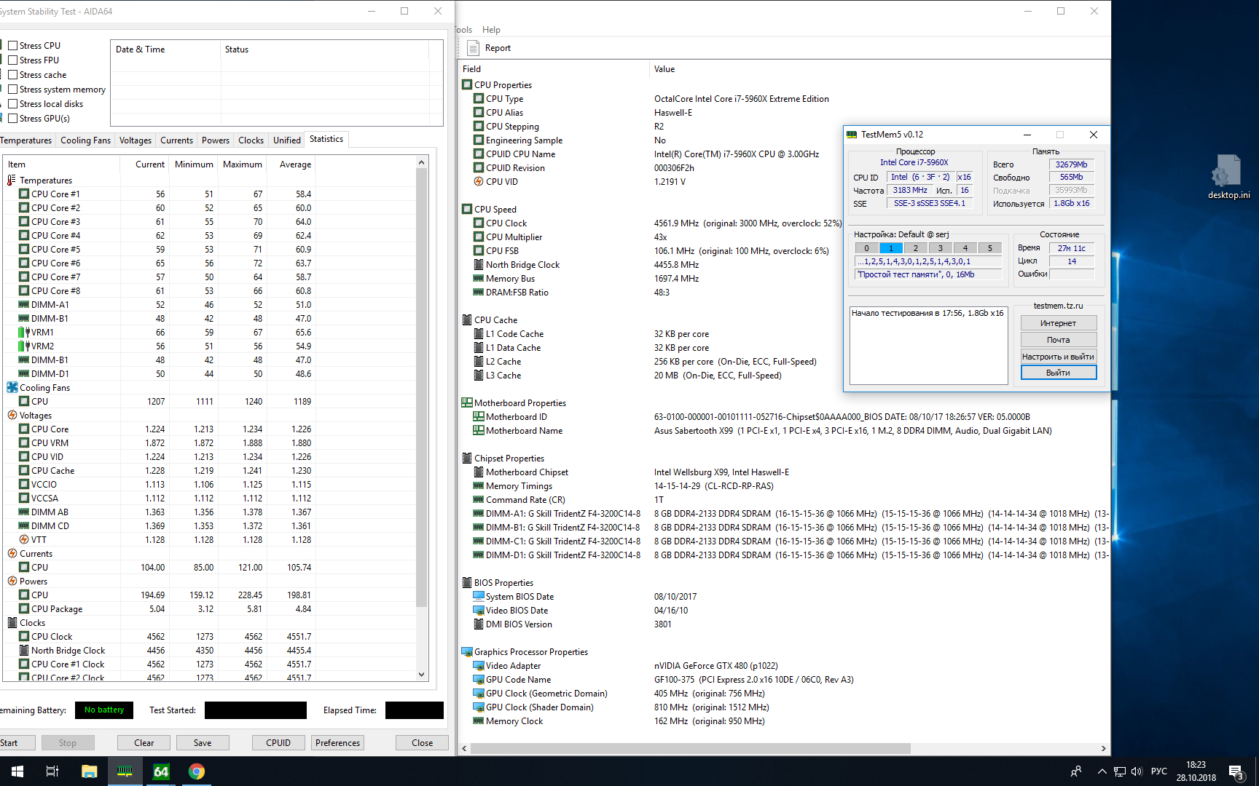This screenshot has width=1259, height=786.
Task: Open Preferences in stability test
Action: point(337,743)
